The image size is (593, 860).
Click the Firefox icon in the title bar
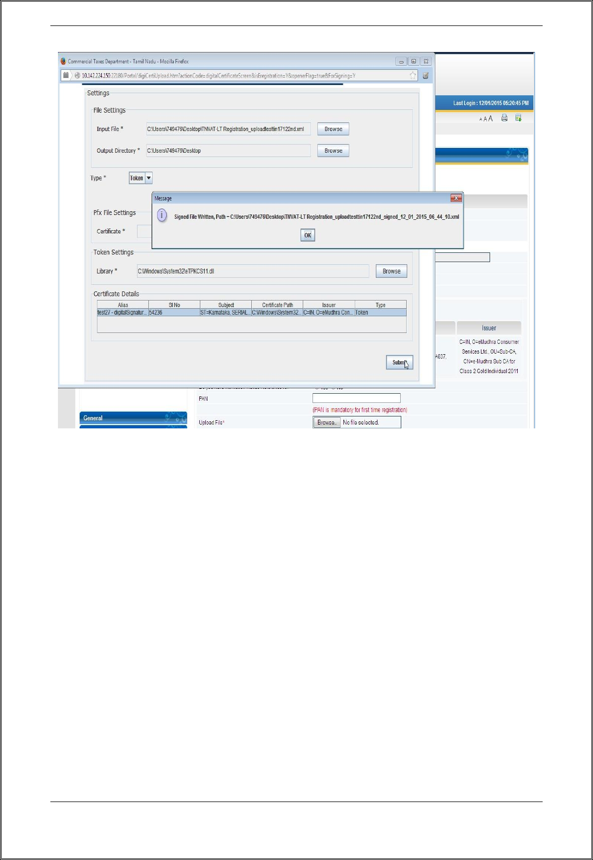click(63, 61)
